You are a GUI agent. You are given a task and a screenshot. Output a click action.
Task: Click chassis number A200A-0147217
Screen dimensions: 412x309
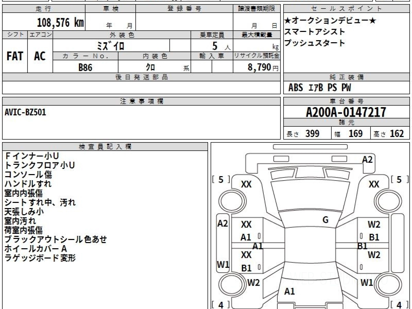pyautogui.click(x=346, y=112)
